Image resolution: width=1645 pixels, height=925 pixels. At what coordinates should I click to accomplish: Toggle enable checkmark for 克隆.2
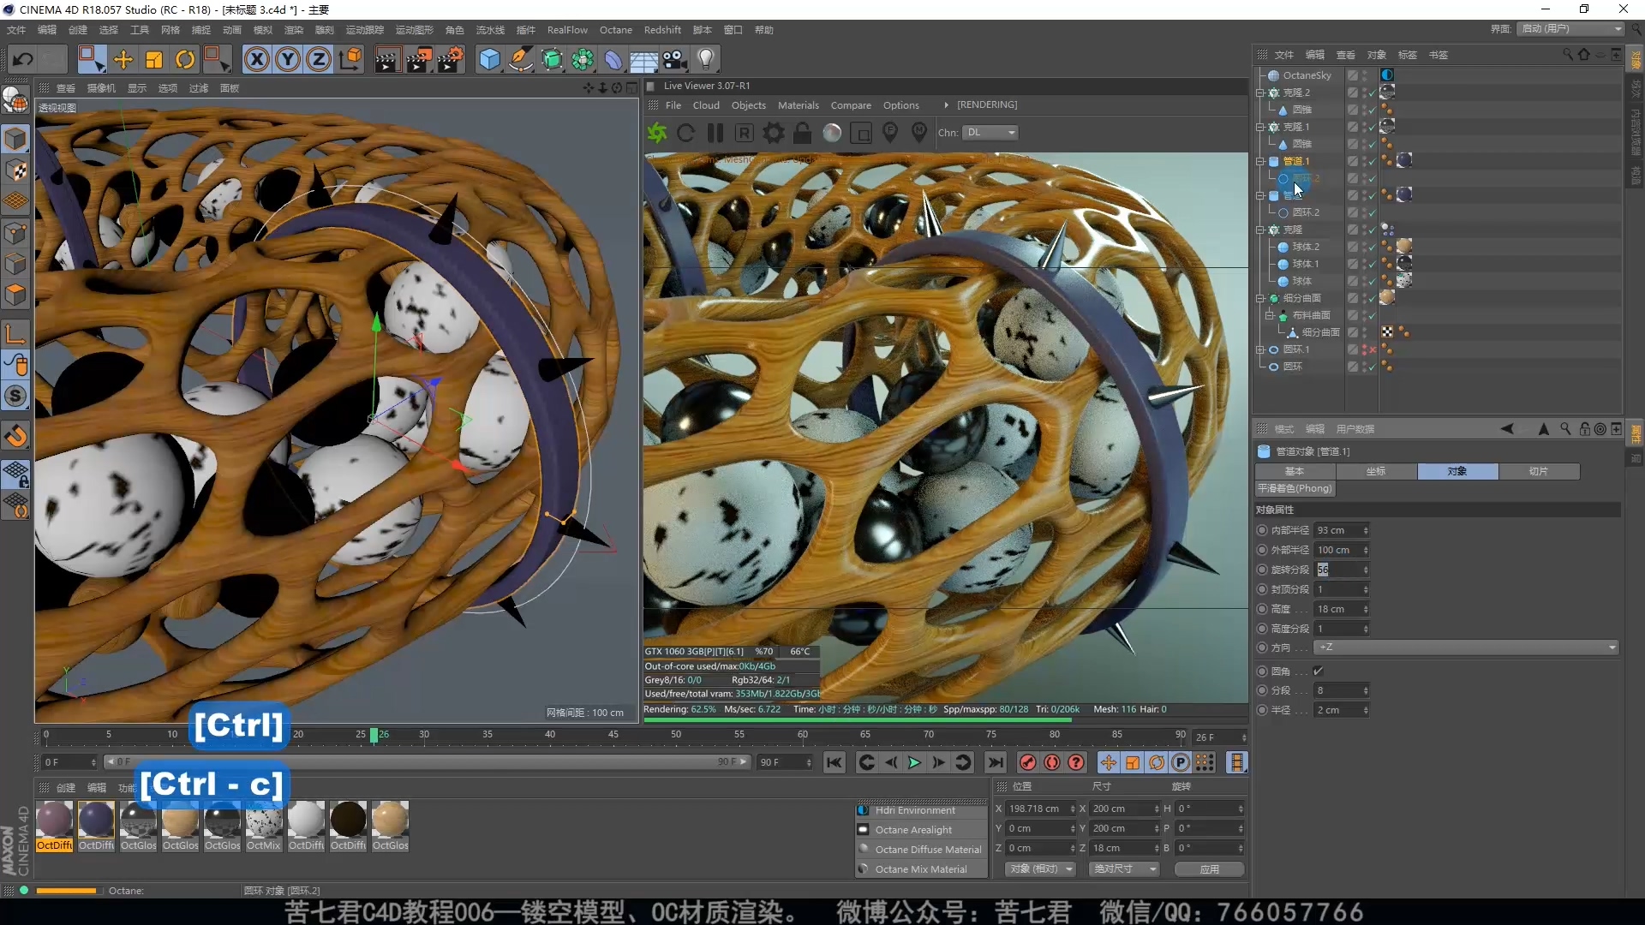pos(1372,92)
